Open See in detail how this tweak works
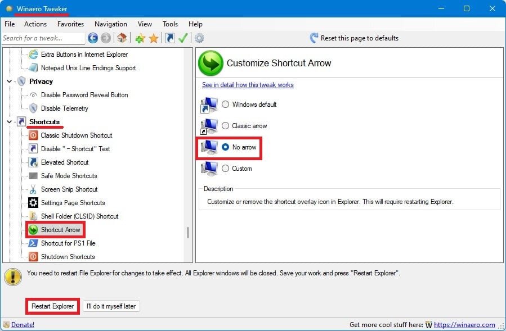The image size is (506, 331). pyautogui.click(x=248, y=85)
